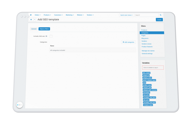
Task: Open the General settings link
Action: [x=147, y=53]
